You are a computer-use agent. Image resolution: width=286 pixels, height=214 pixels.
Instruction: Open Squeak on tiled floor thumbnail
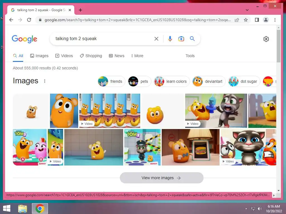coord(94,147)
